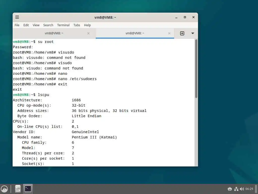Click the 'i686' architecture value
The height and width of the screenshot is (194, 258).
point(76,100)
